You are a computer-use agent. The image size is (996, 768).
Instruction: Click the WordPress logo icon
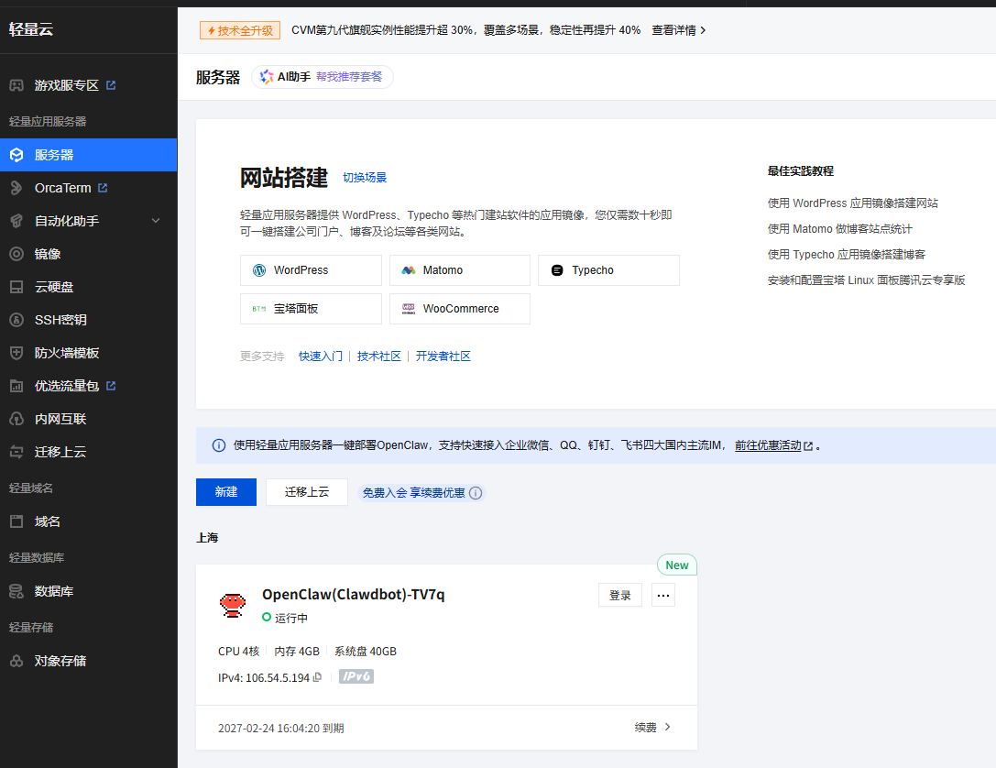[x=259, y=270]
